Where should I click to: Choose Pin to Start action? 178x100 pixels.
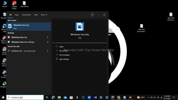click(63, 51)
